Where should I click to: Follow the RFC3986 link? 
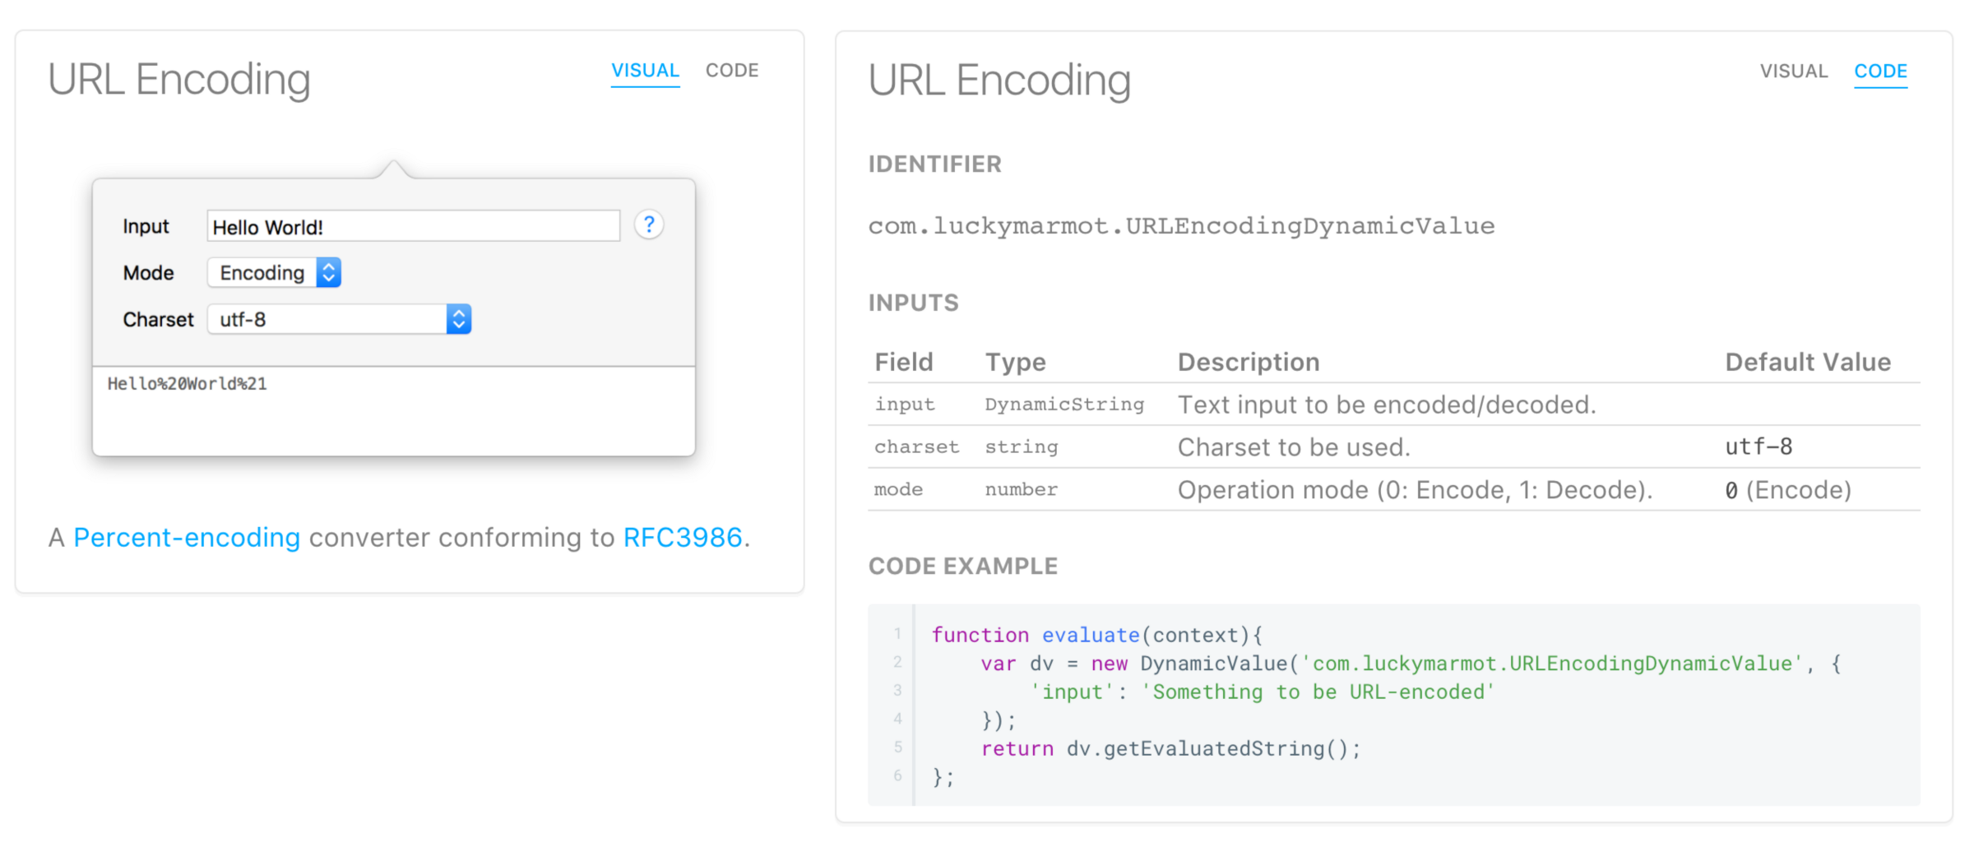tap(683, 537)
